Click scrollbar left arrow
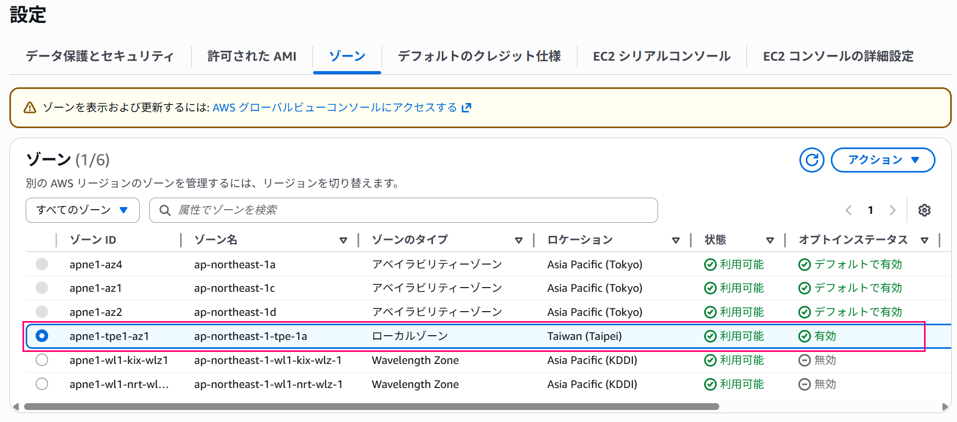Screen dimensions: 957x422 click(16, 406)
